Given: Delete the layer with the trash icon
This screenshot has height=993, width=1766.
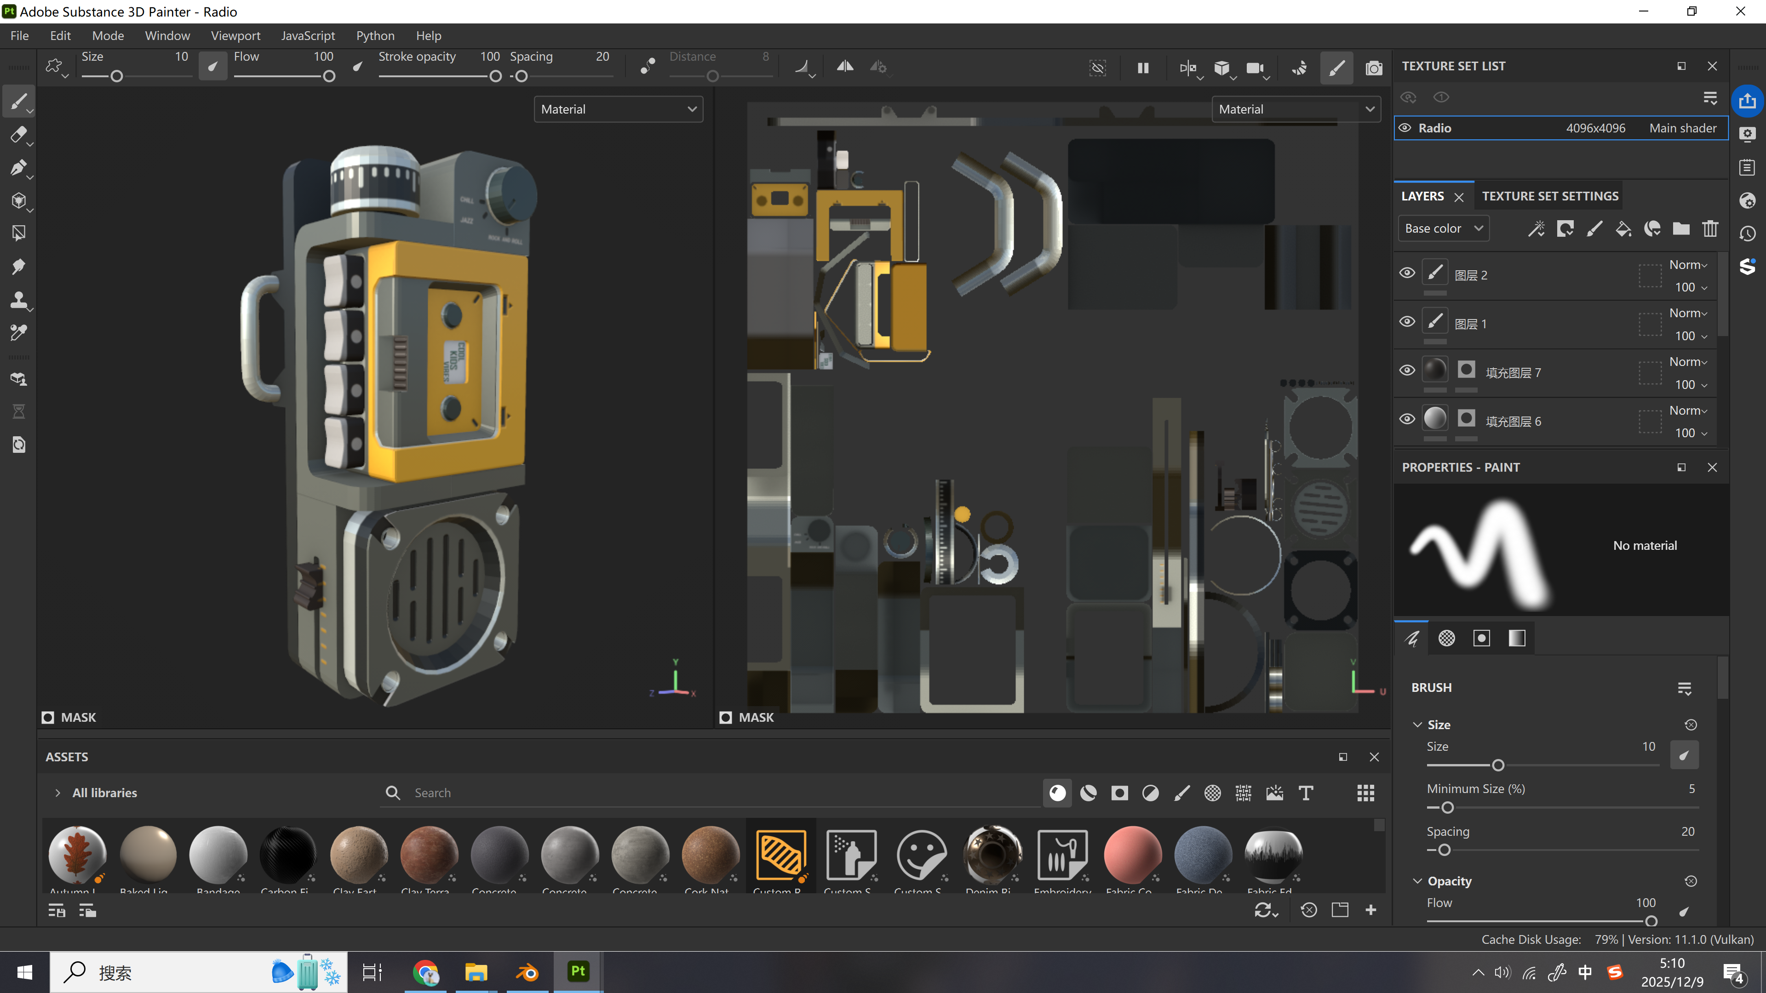Looking at the screenshot, I should (1710, 228).
